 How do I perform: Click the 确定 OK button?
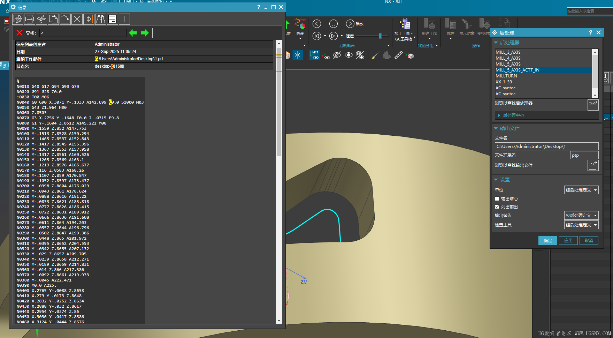[548, 241]
